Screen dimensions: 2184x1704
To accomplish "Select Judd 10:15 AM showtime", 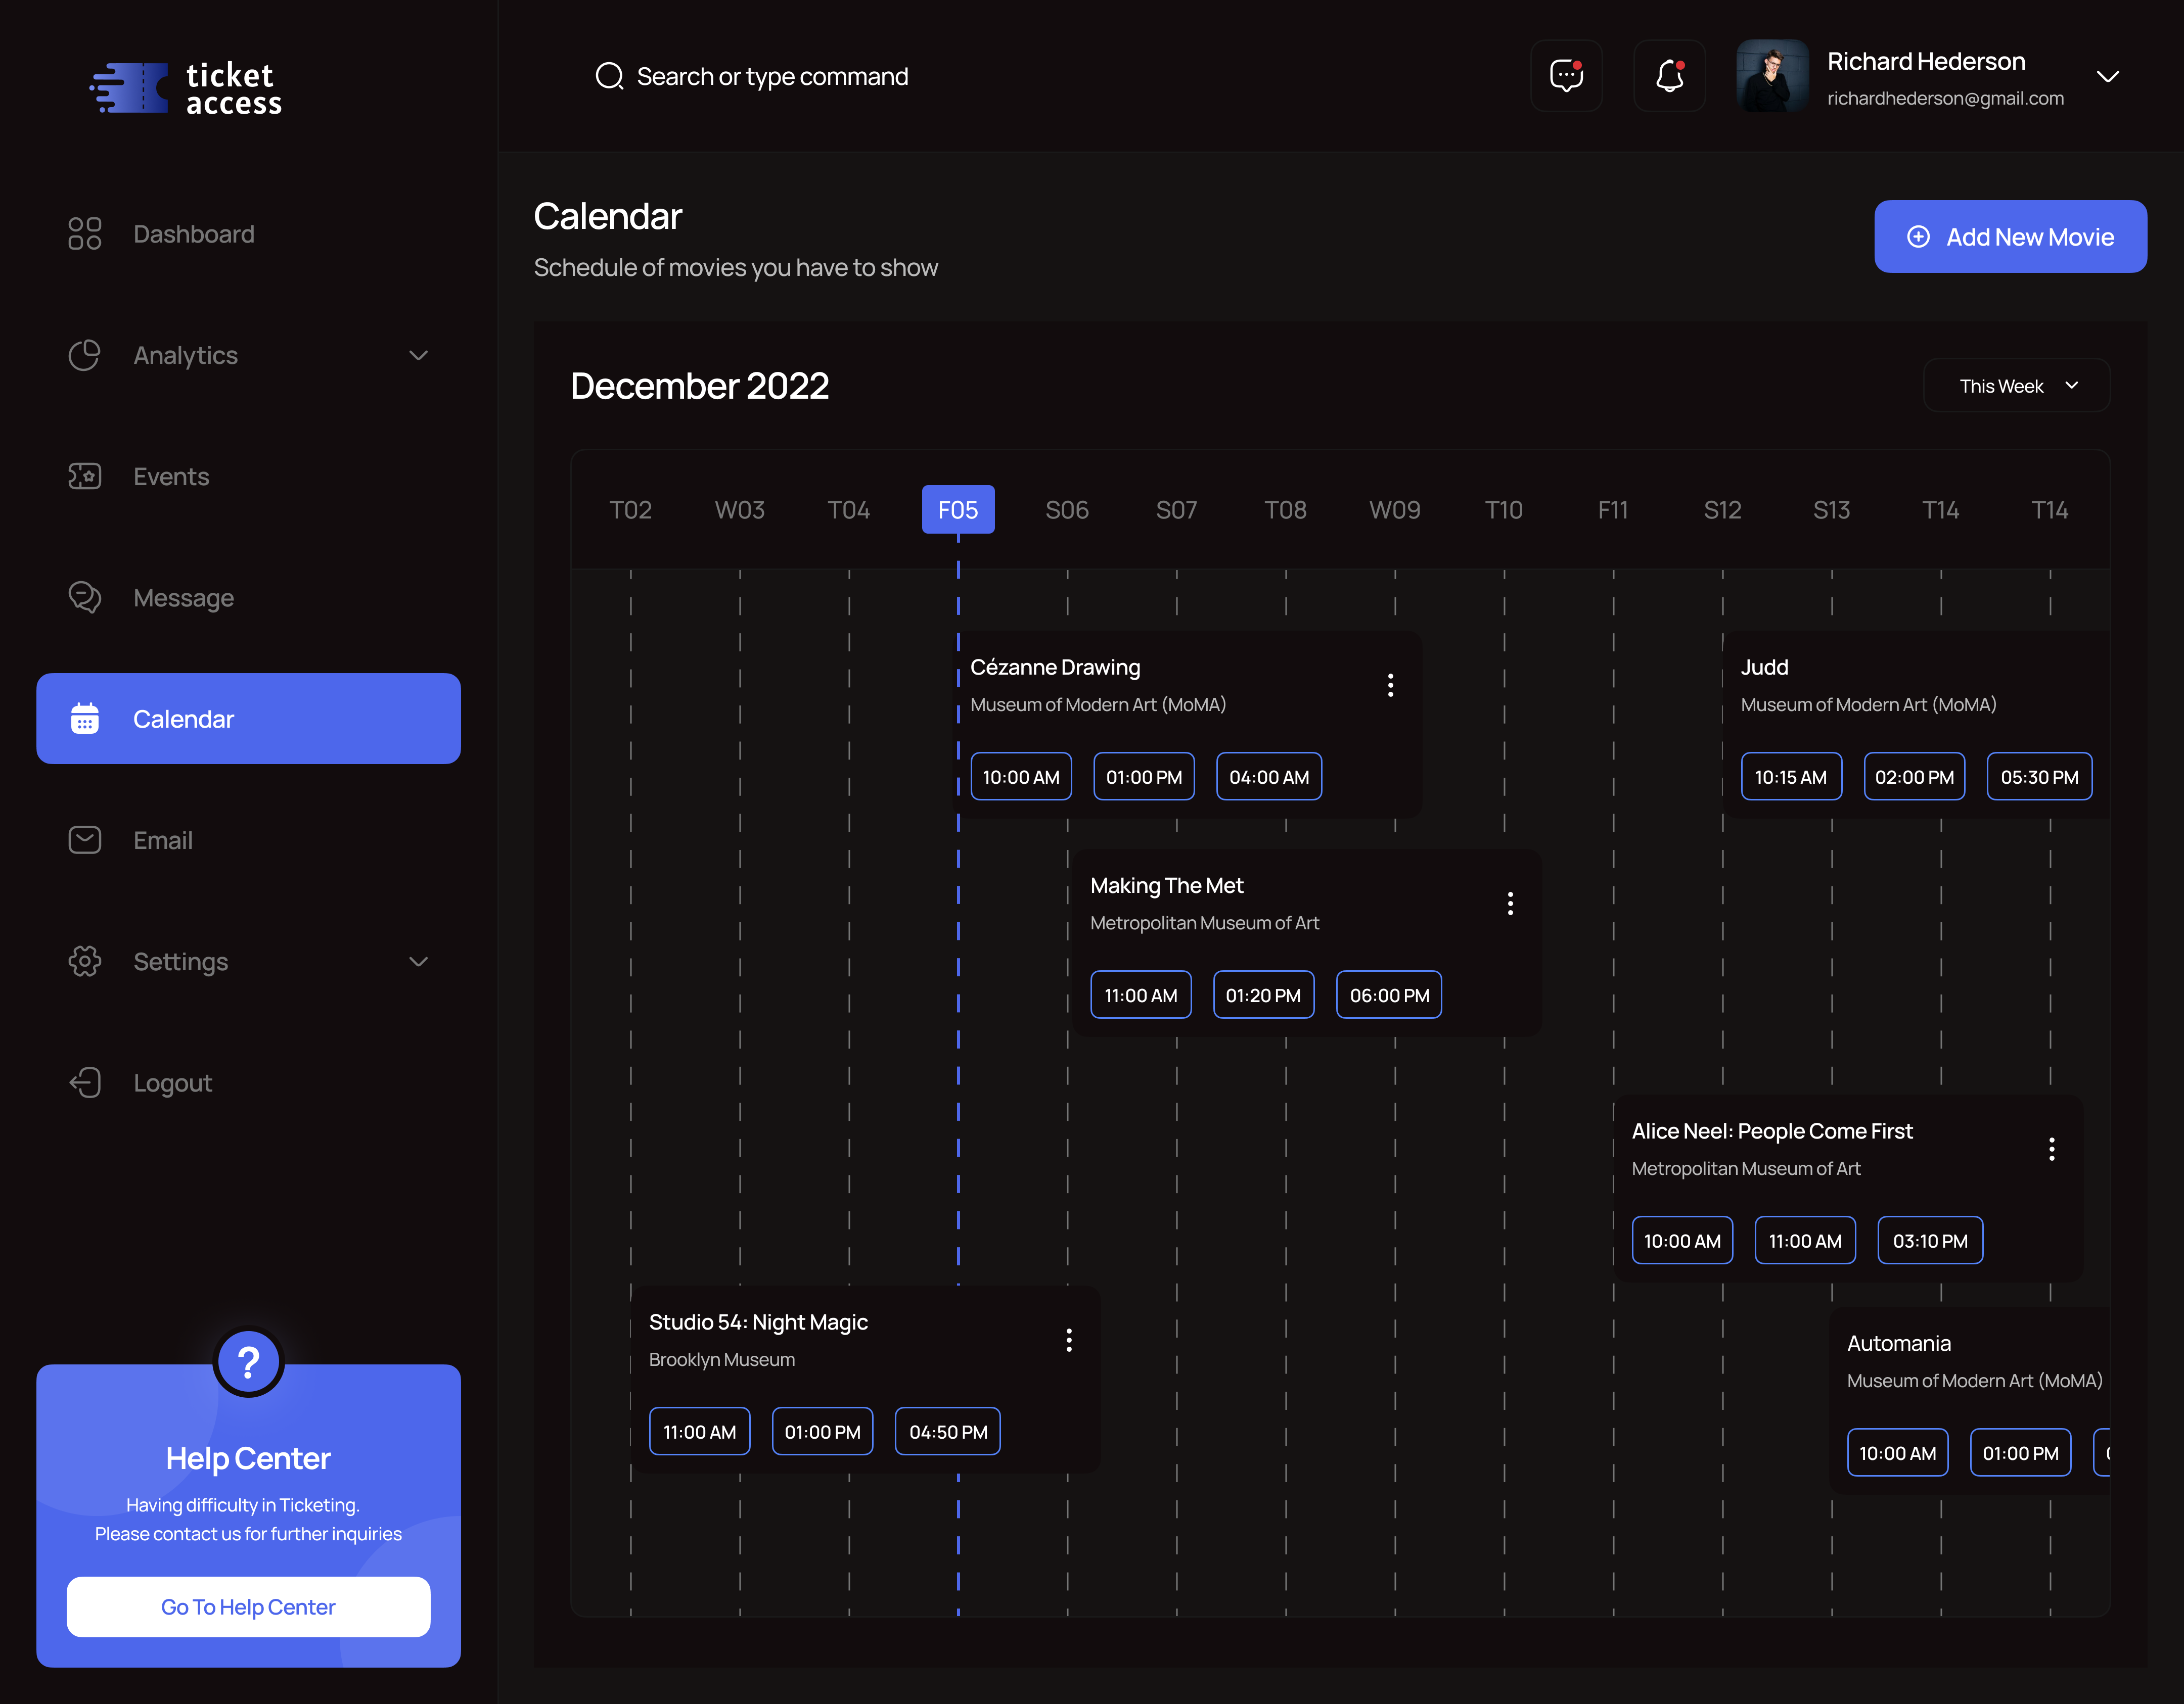I will pyautogui.click(x=1791, y=777).
